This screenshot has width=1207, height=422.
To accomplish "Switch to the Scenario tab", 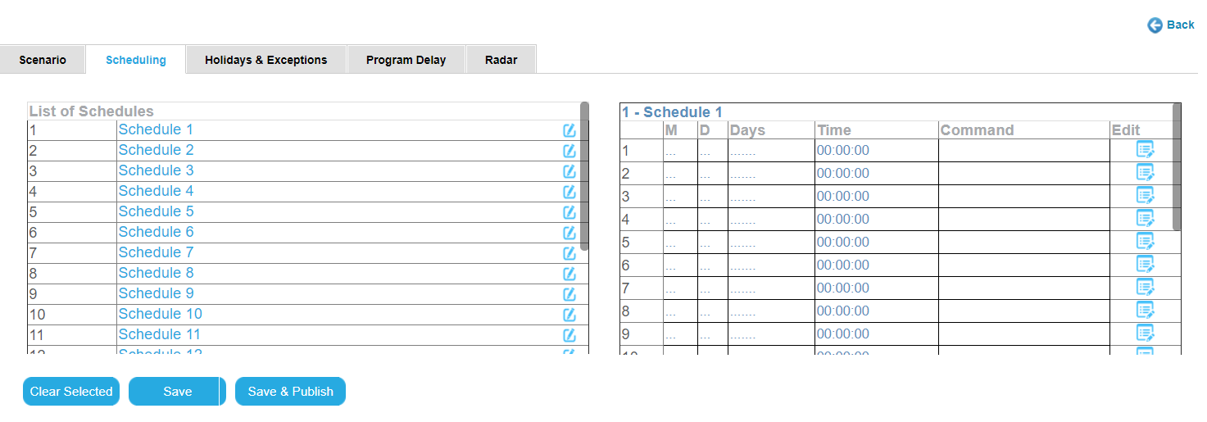I will 43,60.
